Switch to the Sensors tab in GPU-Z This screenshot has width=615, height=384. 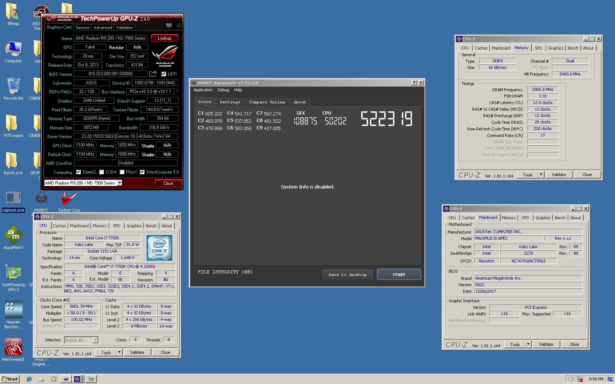click(83, 27)
